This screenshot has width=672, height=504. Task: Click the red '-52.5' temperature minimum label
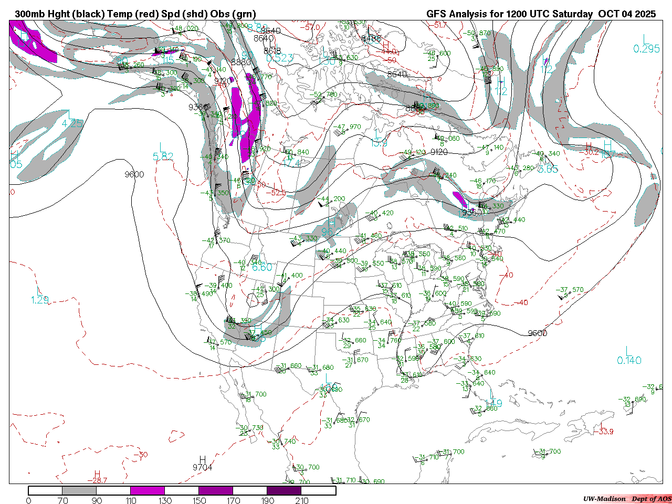[x=276, y=193]
